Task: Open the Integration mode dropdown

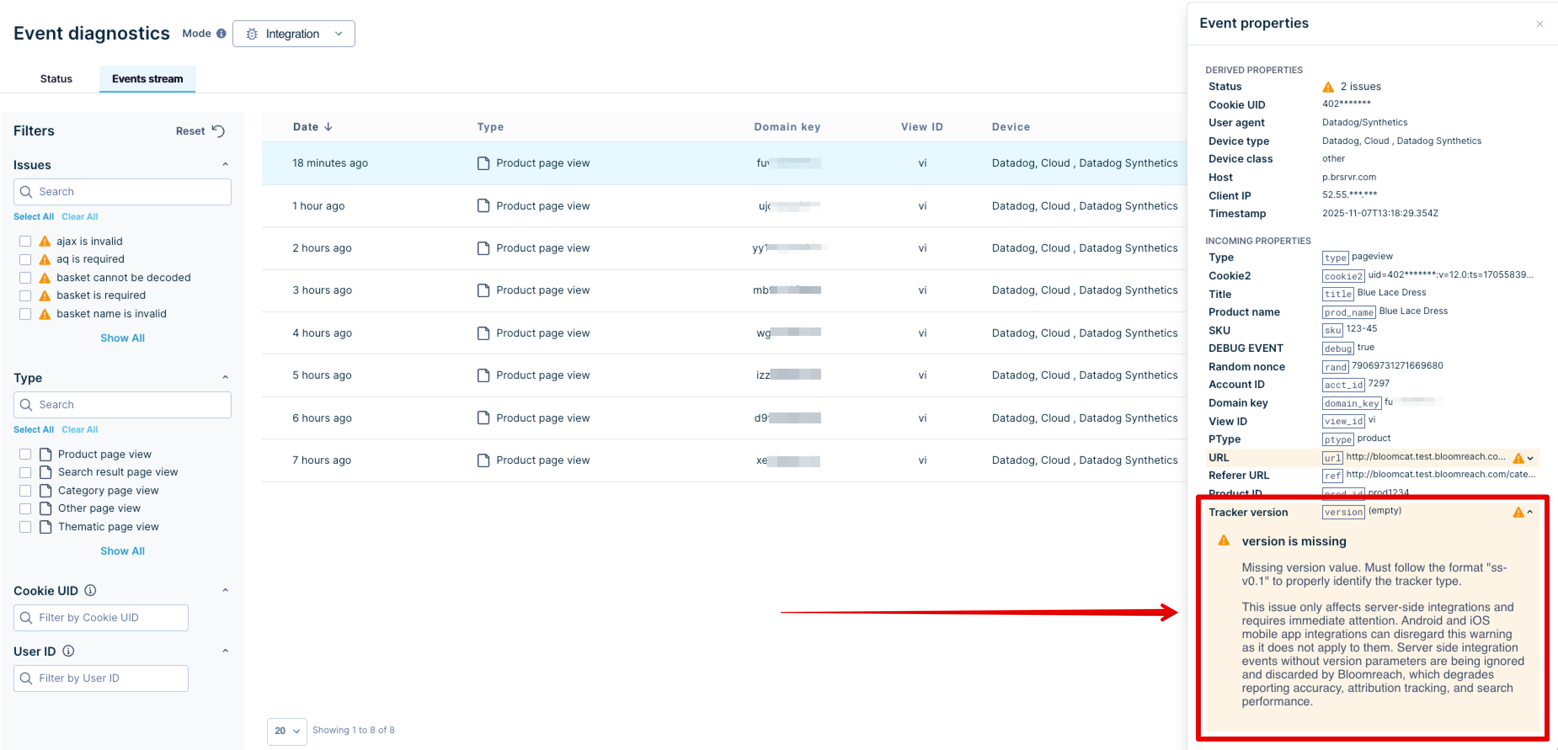Action: pyautogui.click(x=293, y=34)
